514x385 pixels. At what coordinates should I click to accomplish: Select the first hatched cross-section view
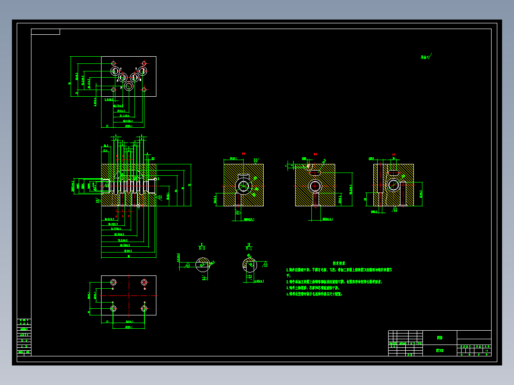pos(244,185)
